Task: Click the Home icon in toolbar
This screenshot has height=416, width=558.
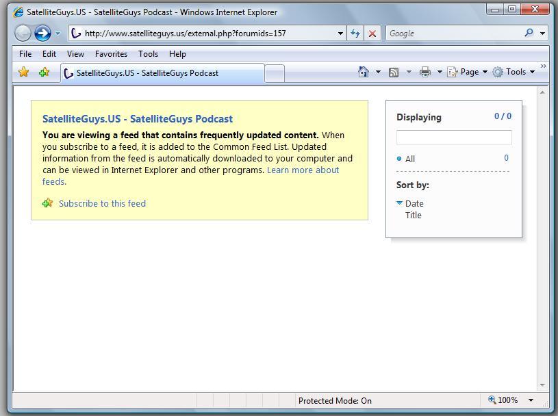Action: [364, 72]
